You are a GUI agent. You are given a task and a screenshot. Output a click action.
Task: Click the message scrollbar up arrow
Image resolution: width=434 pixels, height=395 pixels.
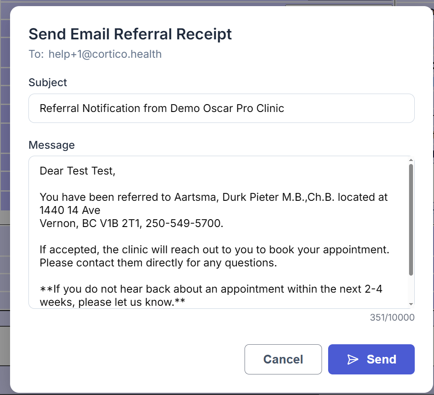(411, 160)
